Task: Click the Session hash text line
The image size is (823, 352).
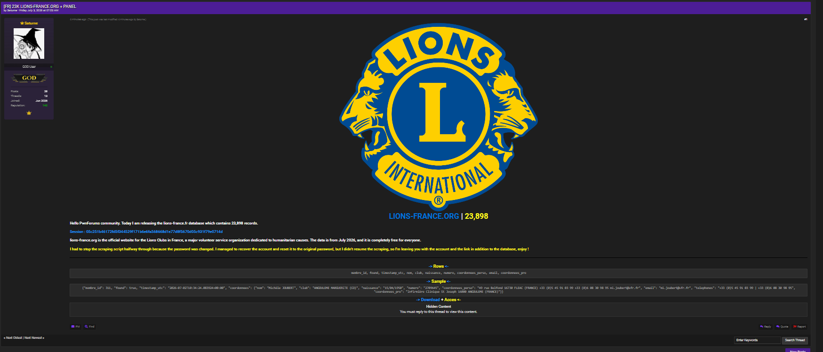Action: tap(146, 232)
